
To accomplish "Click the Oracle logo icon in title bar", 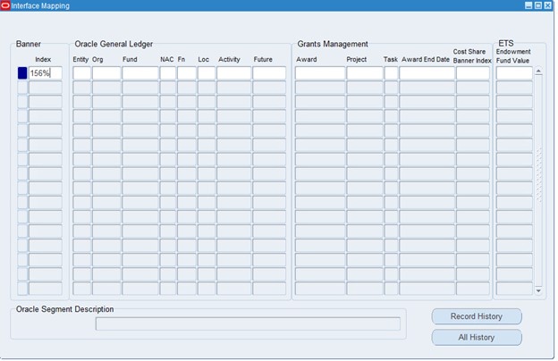I will tap(6, 5).
